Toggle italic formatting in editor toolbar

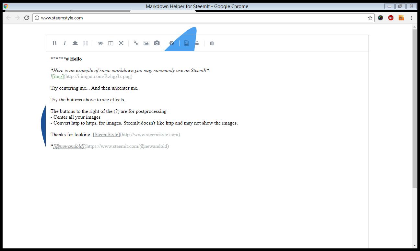(x=64, y=43)
